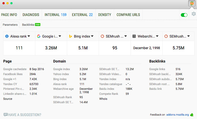Click the last SEMrush circle icon
This screenshot has width=197, height=119.
point(166,36)
